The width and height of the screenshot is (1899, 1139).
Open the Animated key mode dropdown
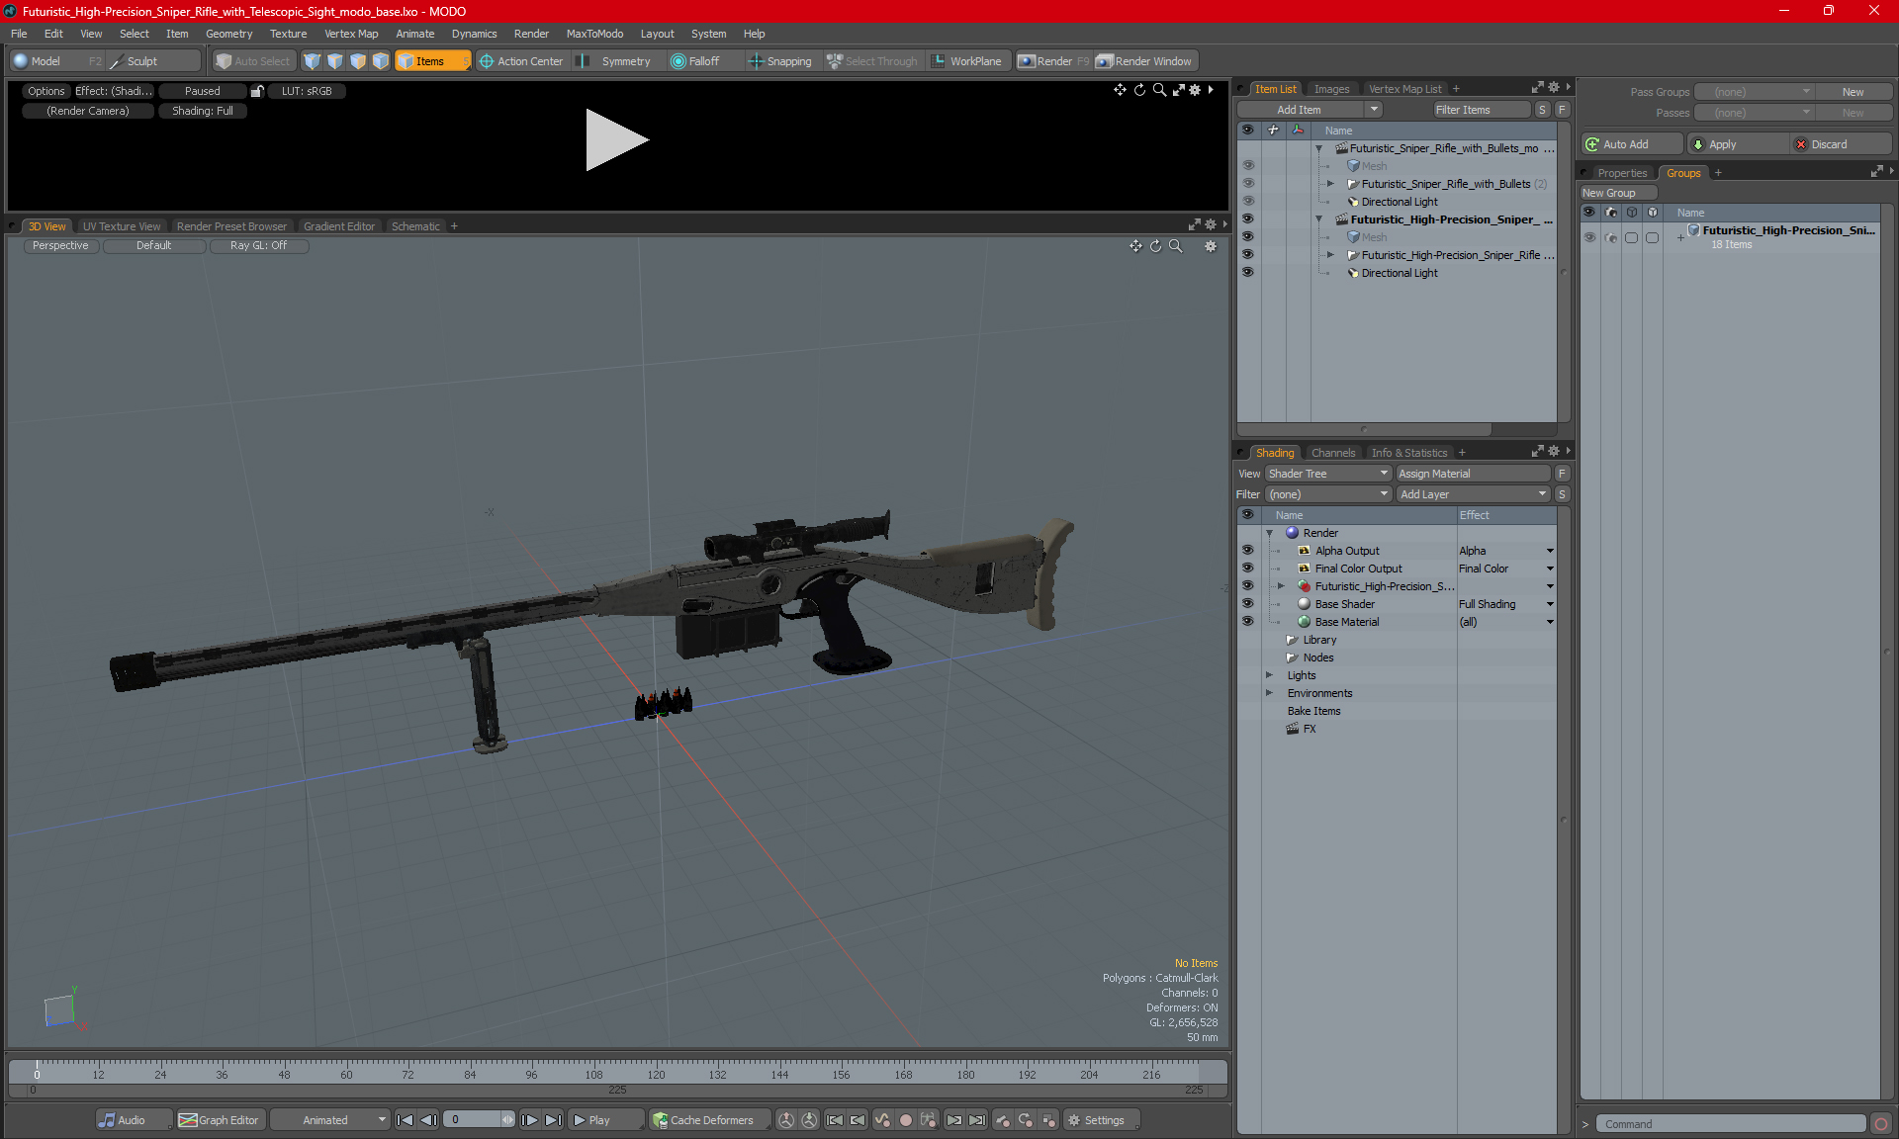tap(329, 1120)
